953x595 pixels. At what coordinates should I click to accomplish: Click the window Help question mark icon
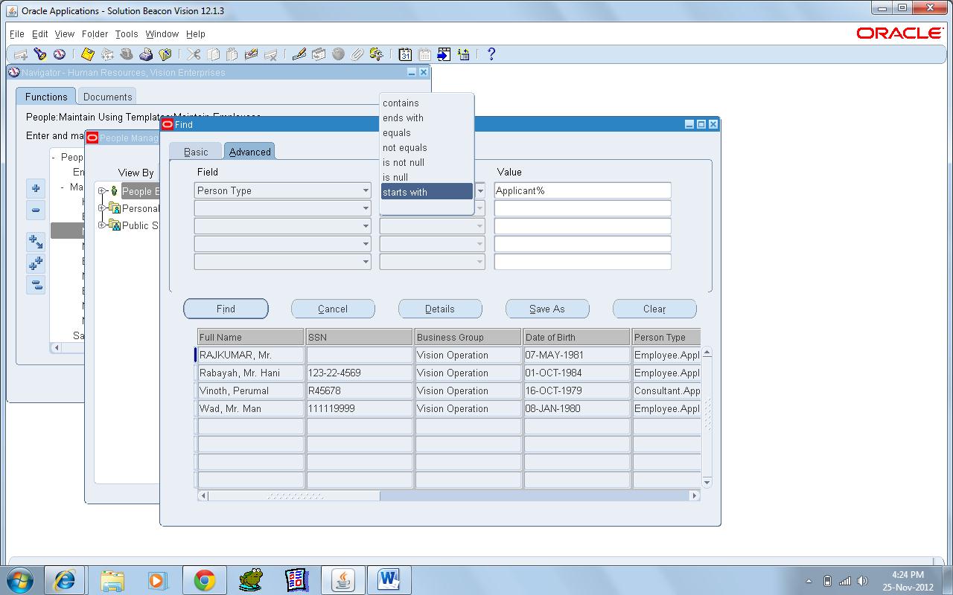pos(491,54)
